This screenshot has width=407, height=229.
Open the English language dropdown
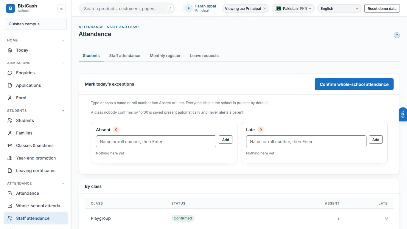click(339, 9)
